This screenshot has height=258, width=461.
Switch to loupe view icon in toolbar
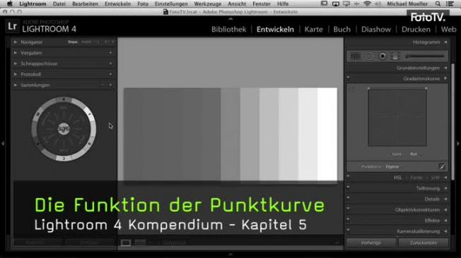tap(126, 242)
